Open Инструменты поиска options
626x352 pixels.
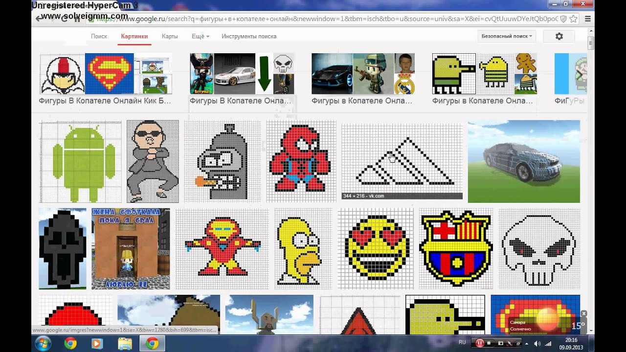249,36
